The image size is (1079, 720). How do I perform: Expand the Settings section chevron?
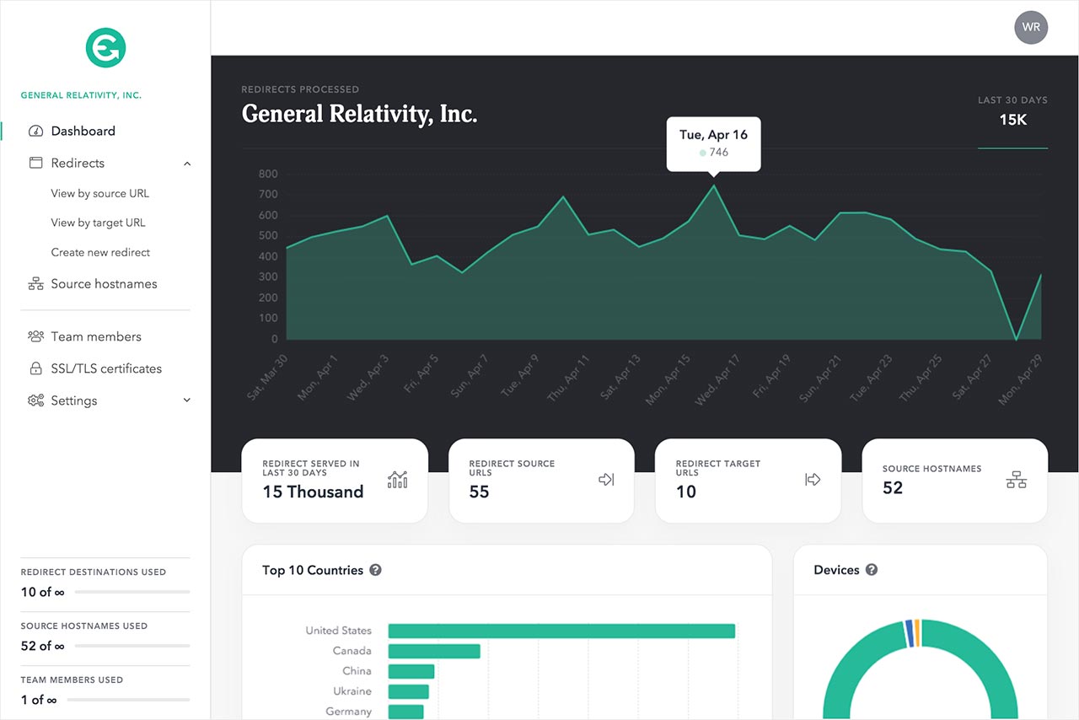point(187,400)
